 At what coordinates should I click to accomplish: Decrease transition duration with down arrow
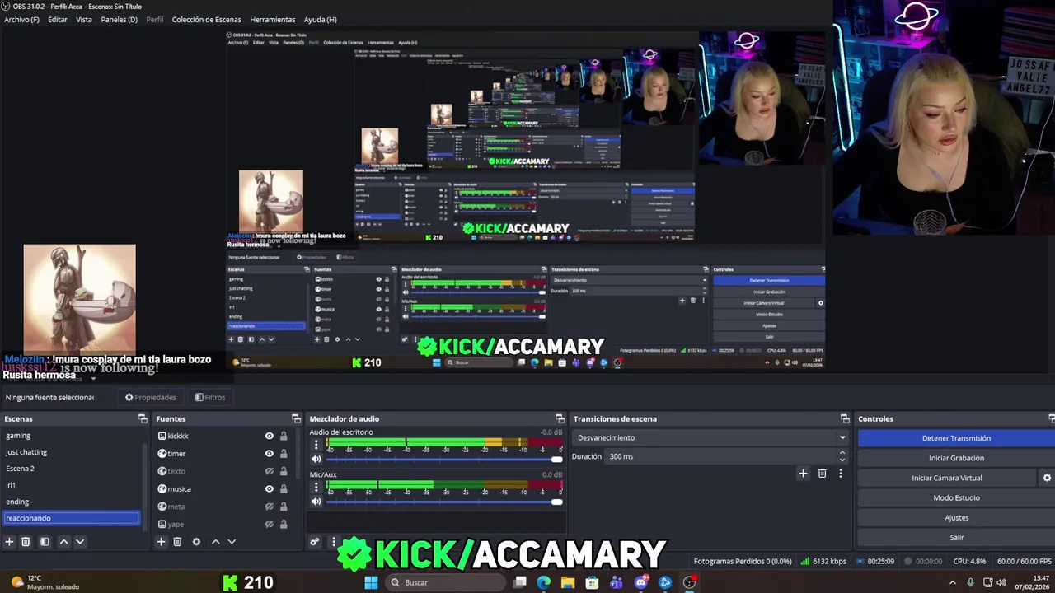click(842, 460)
